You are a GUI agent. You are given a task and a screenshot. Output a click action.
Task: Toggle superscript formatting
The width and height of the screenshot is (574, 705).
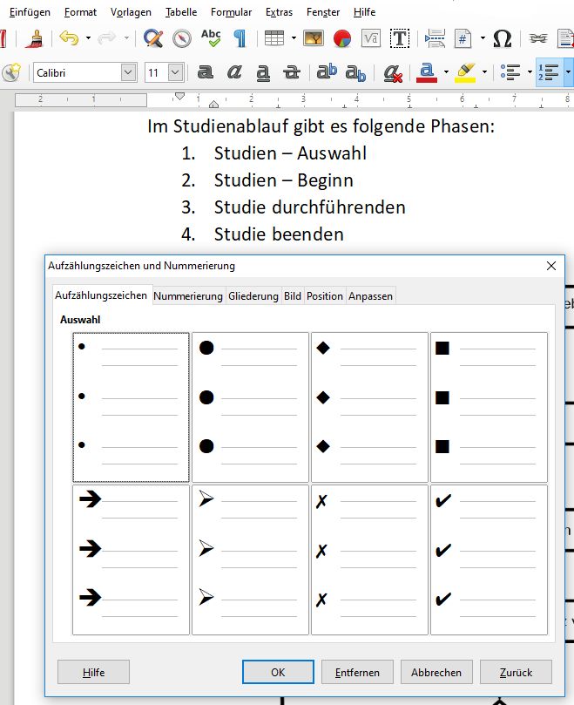[327, 71]
